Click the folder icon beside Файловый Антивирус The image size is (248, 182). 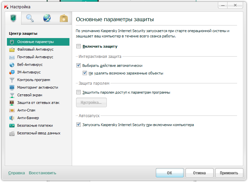(12, 50)
